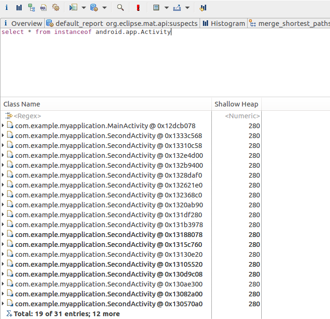
Task: Switch to the Histogram tab
Action: (x=224, y=24)
